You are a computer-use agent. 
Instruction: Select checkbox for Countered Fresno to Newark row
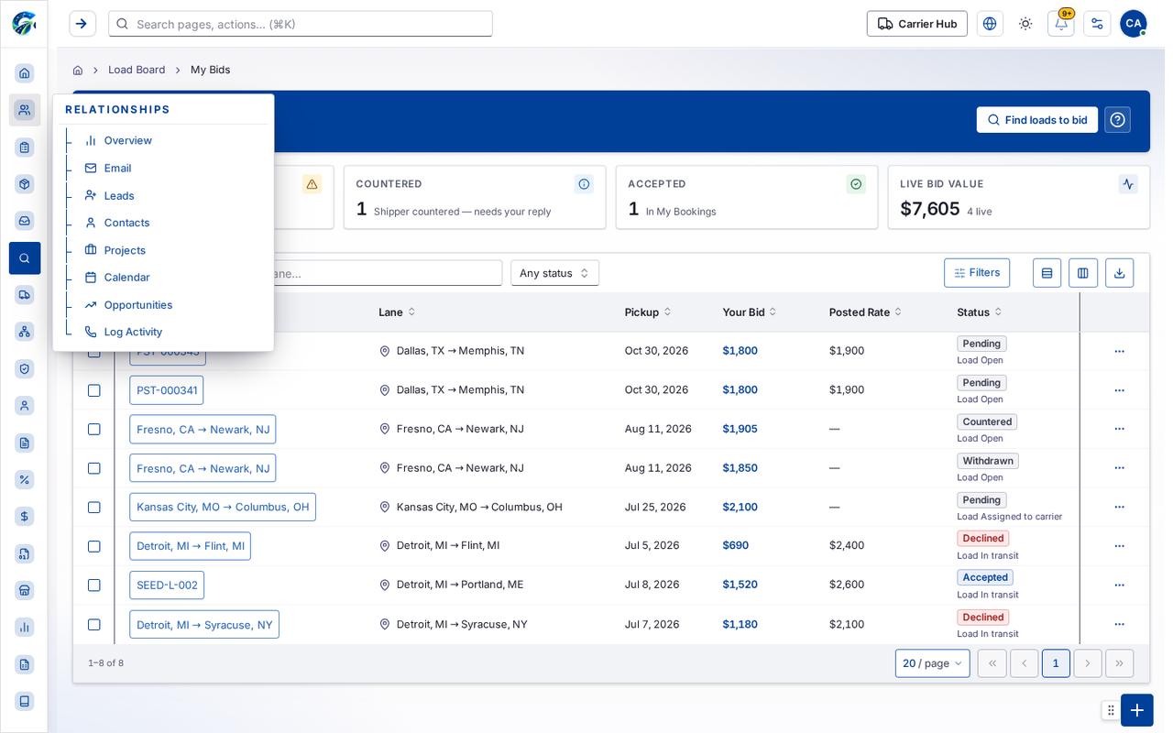tap(93, 429)
